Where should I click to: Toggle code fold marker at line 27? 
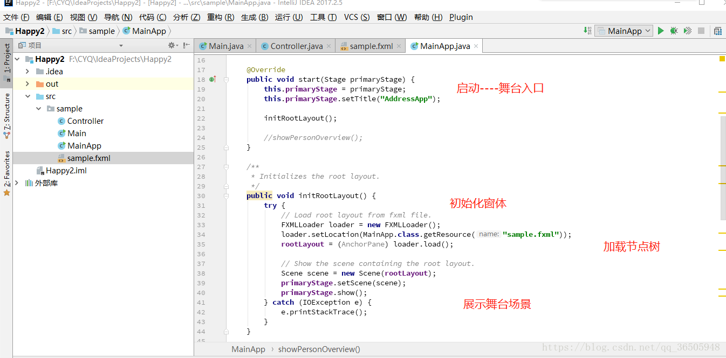pyautogui.click(x=227, y=166)
